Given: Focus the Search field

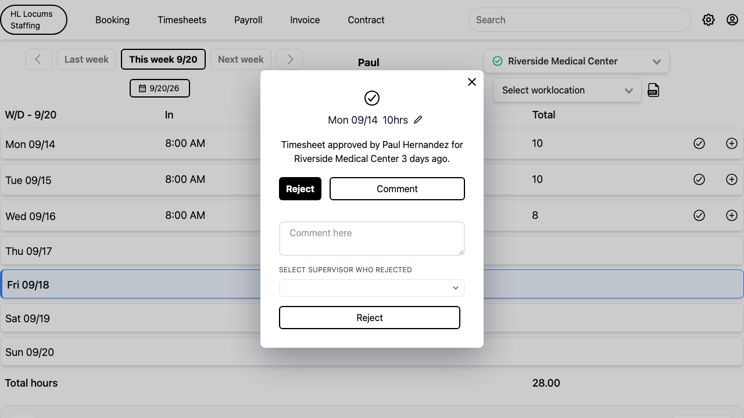Looking at the screenshot, I should click(580, 20).
